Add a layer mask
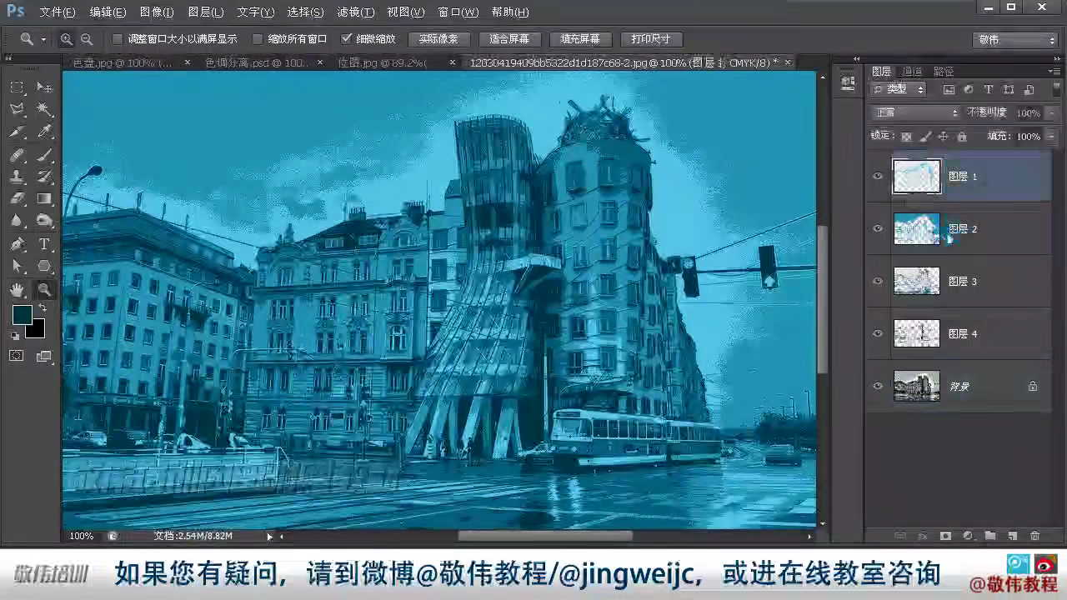The image size is (1067, 600). [945, 536]
